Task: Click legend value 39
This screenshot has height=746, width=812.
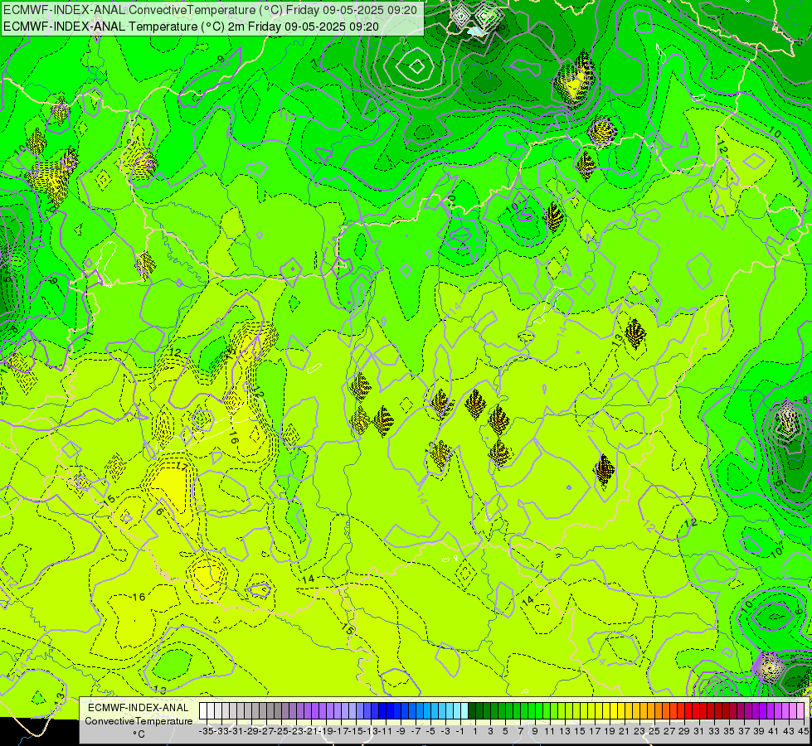Action: pyautogui.click(x=759, y=731)
